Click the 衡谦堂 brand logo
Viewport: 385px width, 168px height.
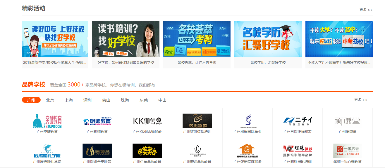tap(347, 121)
